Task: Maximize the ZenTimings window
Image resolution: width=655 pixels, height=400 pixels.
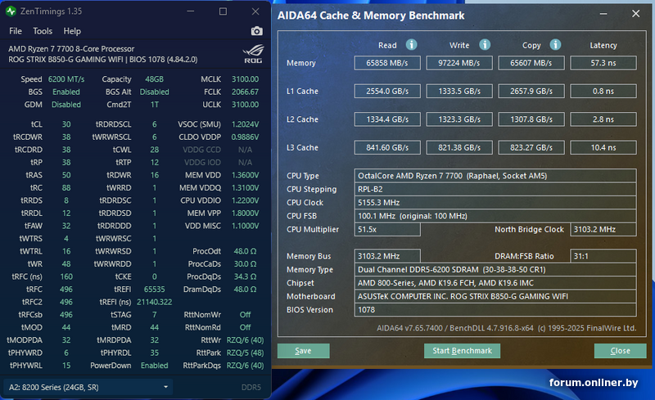Action: (224, 11)
